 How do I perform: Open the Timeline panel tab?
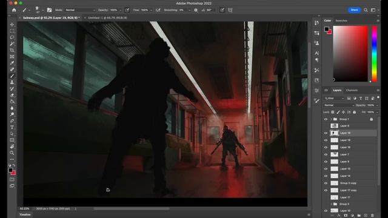[x=25, y=215]
